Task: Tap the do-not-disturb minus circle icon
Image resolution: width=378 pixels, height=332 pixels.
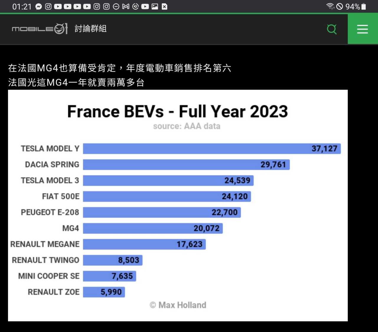Action: click(116, 6)
